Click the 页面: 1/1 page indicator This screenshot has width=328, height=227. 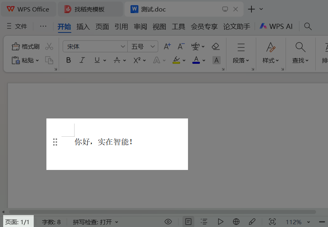click(x=17, y=222)
